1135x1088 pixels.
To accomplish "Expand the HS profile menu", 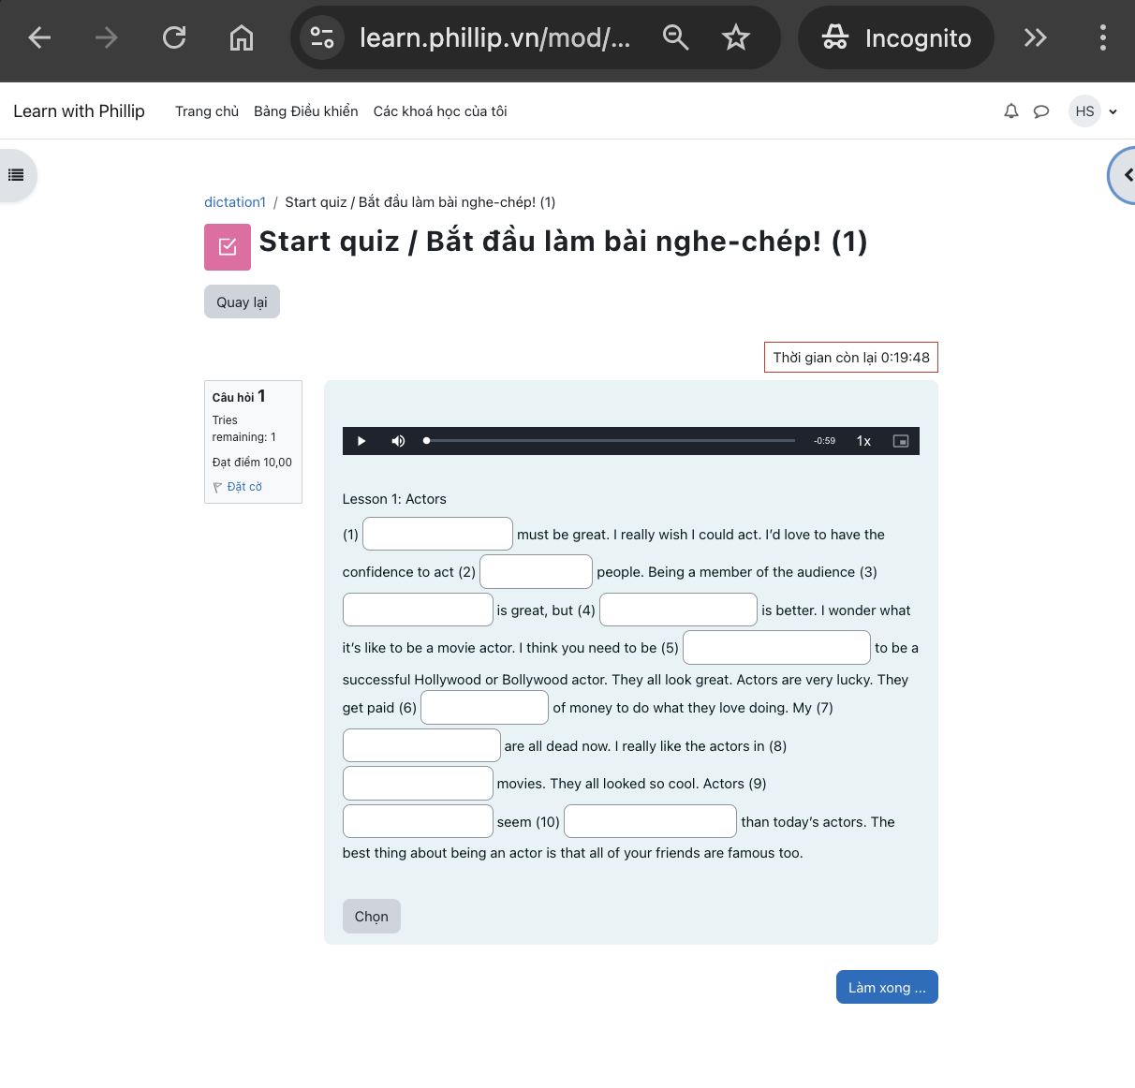I will coord(1092,110).
